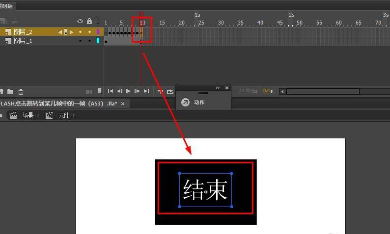Lock all layers using the padlock header icon
Image resolution: width=390 pixels, height=234 pixels.
tap(89, 21)
